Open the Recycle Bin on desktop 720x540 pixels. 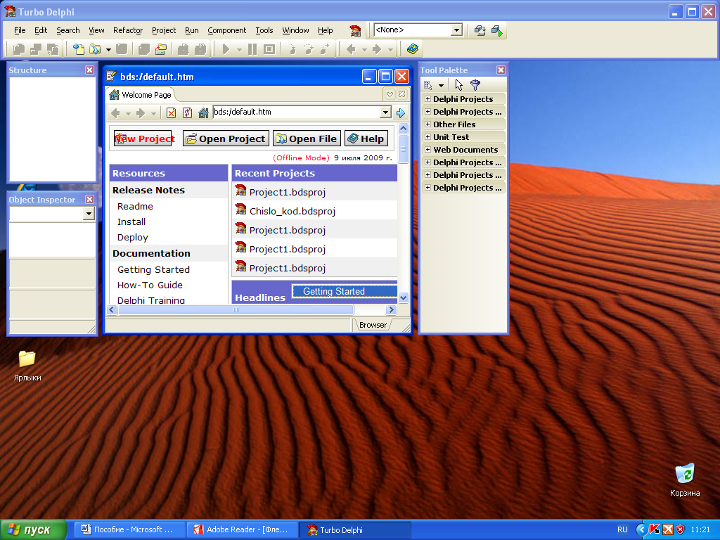684,473
